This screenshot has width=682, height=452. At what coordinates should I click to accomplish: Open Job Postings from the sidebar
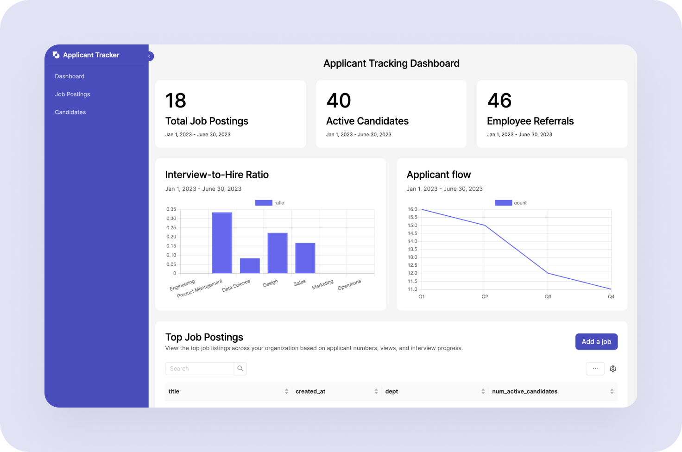point(72,94)
